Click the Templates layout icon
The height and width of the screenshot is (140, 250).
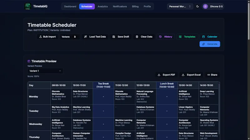click(x=180, y=37)
